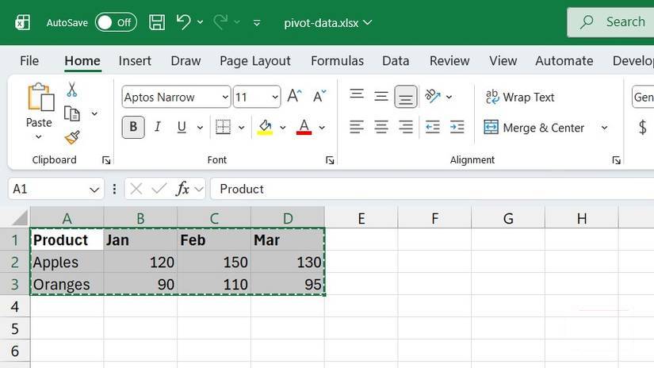Align text right
This screenshot has height=368, width=654.
[405, 127]
